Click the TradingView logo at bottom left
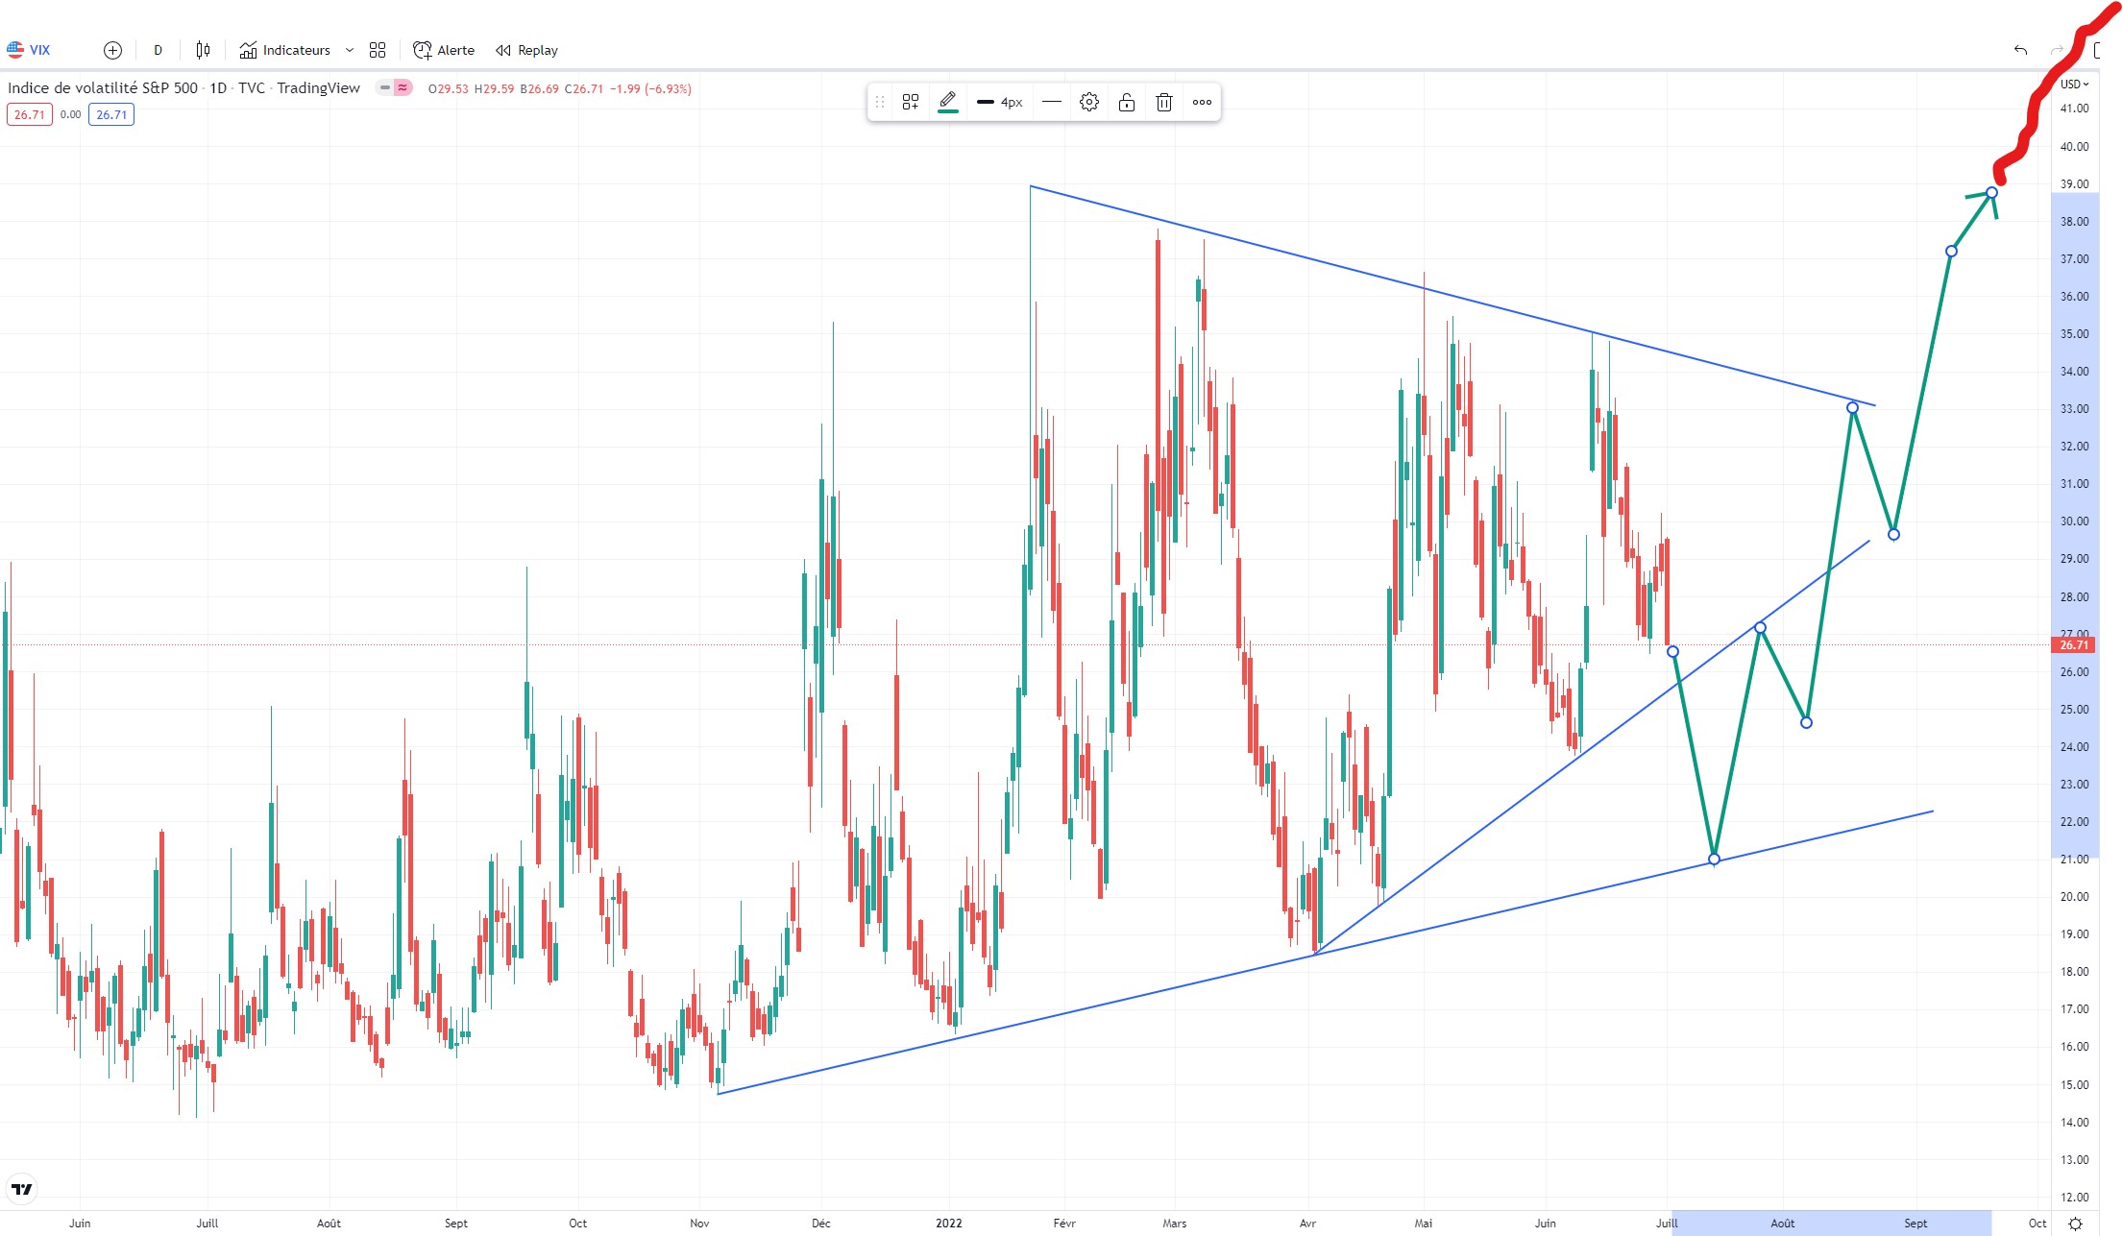 click(x=21, y=1189)
